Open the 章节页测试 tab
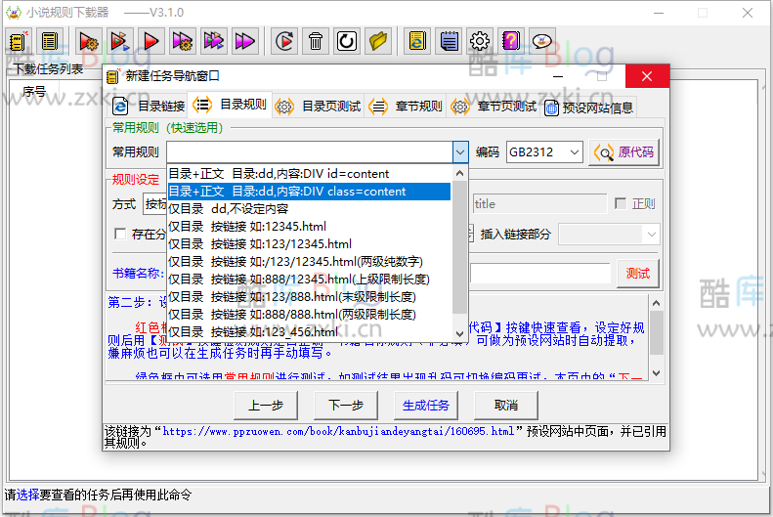 pyautogui.click(x=494, y=106)
